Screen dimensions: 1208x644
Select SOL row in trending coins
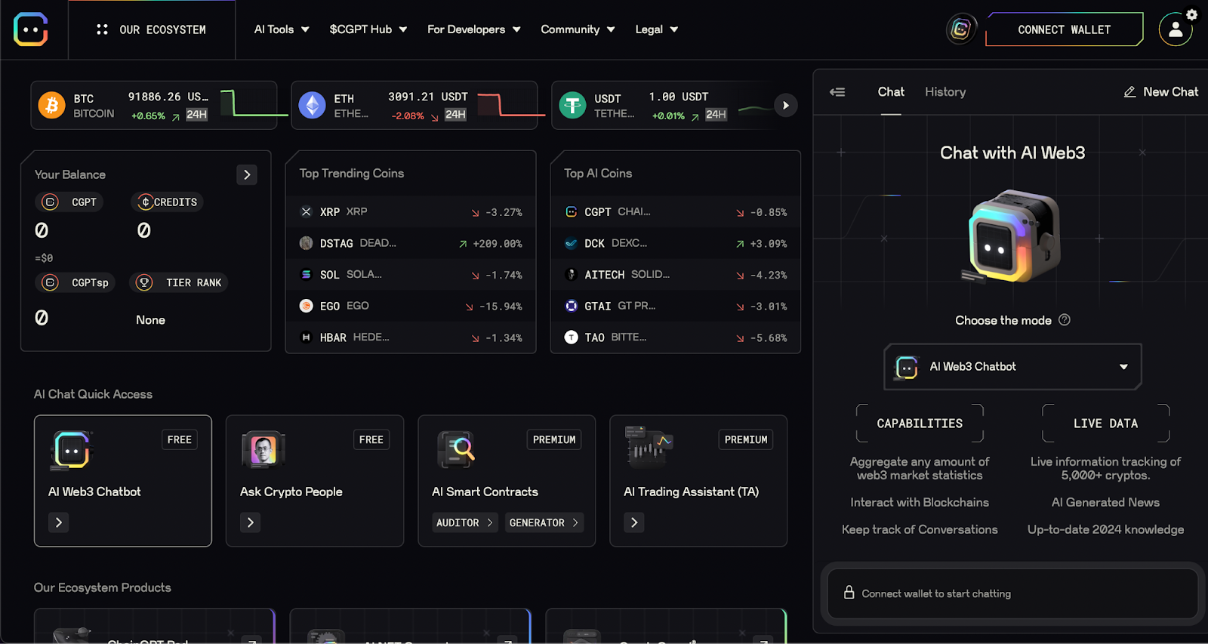(411, 275)
